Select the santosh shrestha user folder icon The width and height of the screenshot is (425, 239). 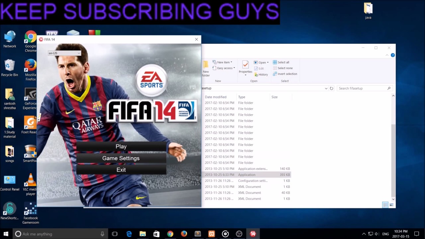point(10,99)
